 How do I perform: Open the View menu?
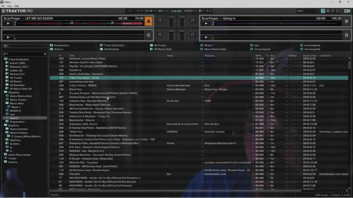click(x=9, y=6)
